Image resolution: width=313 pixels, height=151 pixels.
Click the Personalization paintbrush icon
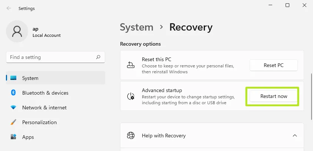pos(13,122)
